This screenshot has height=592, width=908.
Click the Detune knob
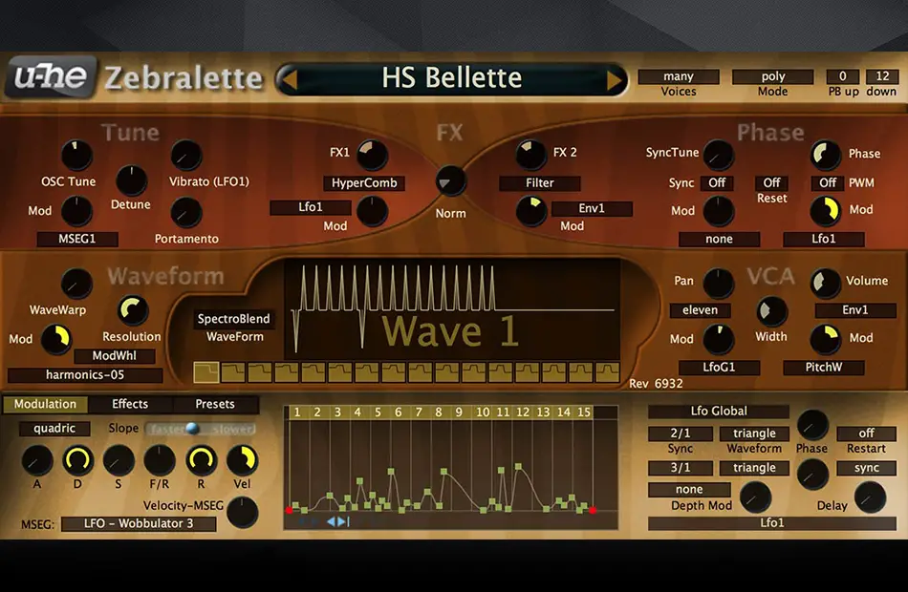coord(132,180)
